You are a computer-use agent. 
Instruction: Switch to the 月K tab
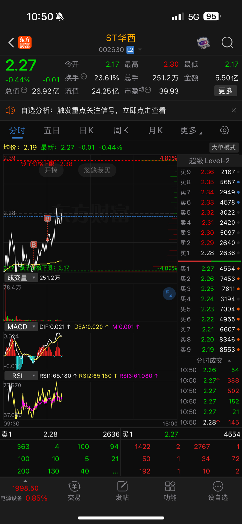tap(156, 131)
